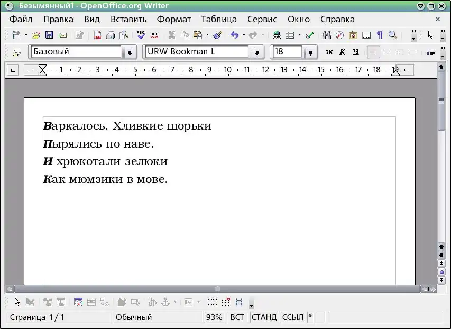Image resolution: width=451 pixels, height=329 pixels.
Task: Open the Формат menu
Action: [173, 19]
